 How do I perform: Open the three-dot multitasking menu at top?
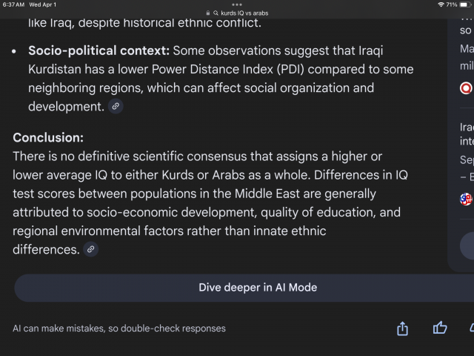[x=237, y=4]
